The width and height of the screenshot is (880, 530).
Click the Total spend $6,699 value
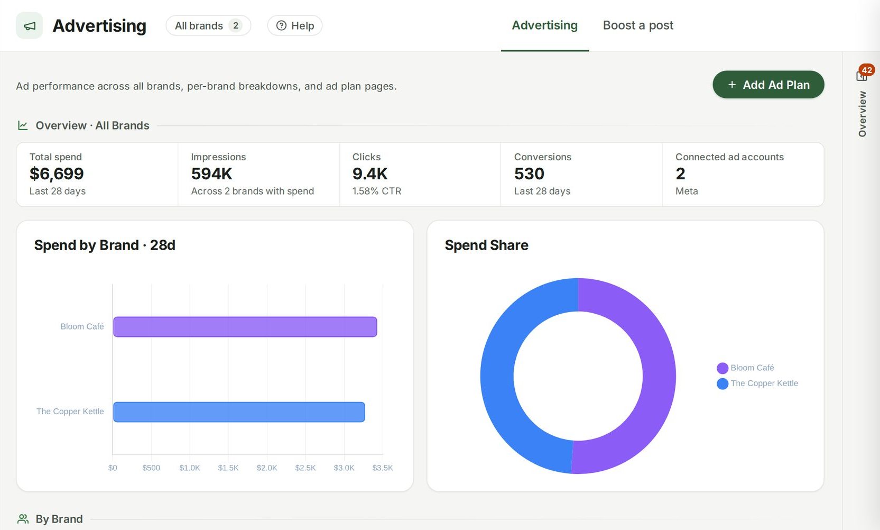point(57,173)
